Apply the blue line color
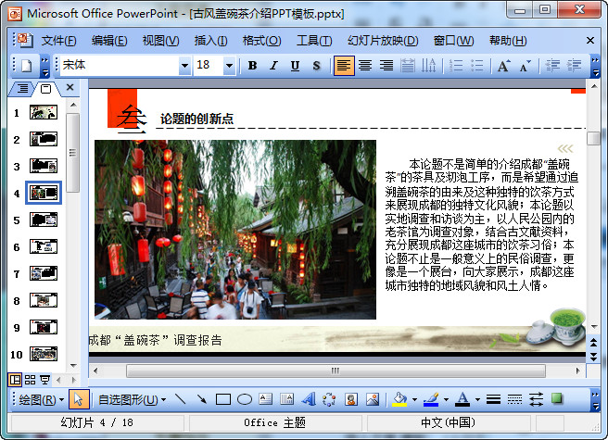The width and height of the screenshot is (608, 440). 431,399
